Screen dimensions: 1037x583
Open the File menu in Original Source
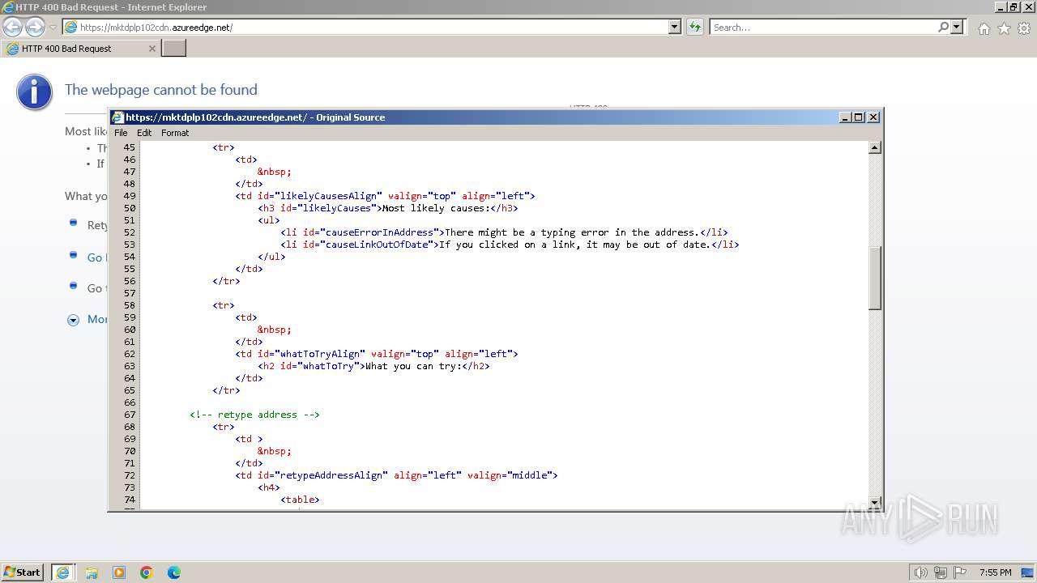tap(121, 133)
